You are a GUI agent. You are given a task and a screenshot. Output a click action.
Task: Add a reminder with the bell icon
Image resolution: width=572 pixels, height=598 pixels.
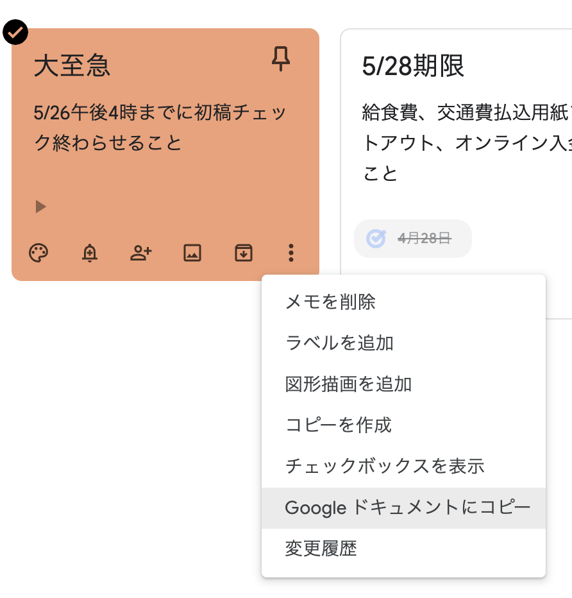tap(90, 253)
